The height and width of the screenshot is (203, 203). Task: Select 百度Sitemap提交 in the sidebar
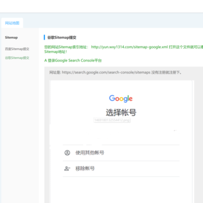coord(17,49)
